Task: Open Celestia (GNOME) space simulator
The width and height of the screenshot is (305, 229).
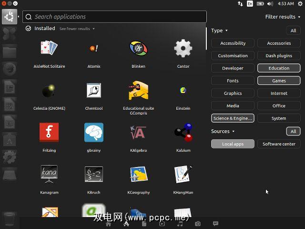Action: click(49, 96)
